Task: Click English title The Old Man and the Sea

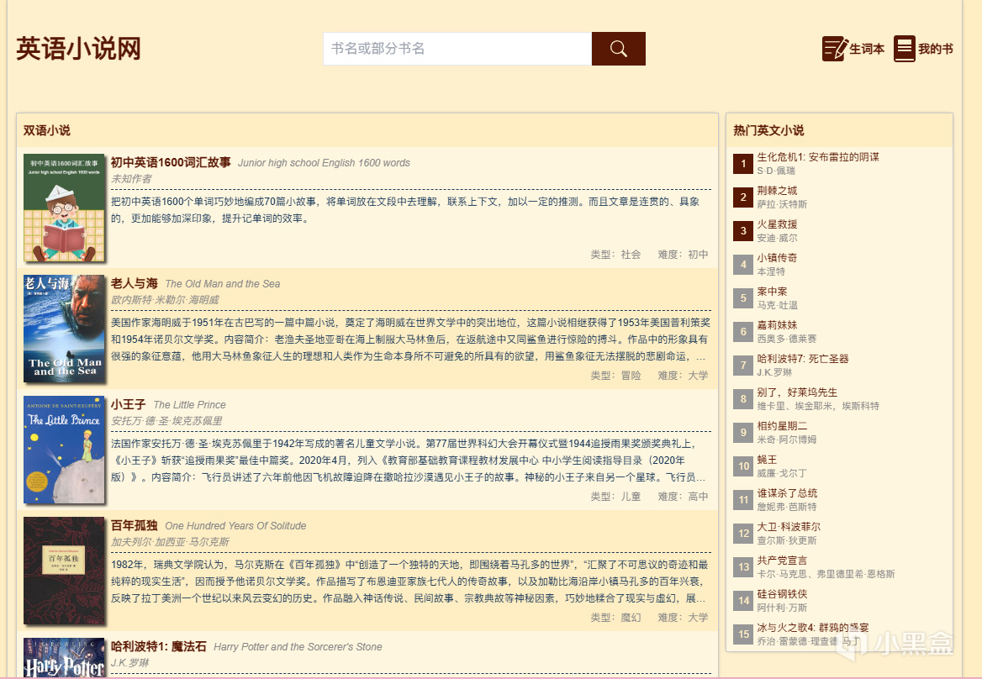Action: pyautogui.click(x=222, y=284)
